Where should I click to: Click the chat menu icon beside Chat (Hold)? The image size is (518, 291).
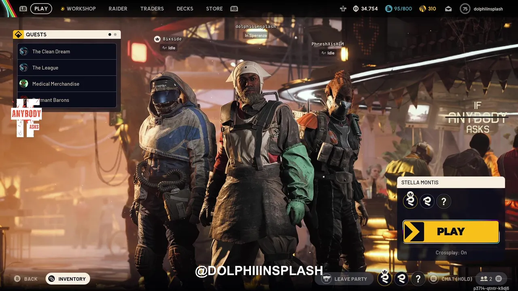click(x=433, y=279)
